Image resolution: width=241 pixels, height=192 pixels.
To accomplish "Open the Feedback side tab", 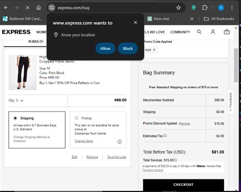I will (230, 102).
